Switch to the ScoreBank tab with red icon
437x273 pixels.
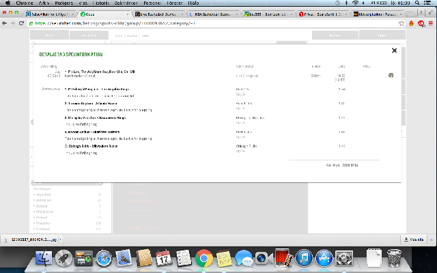(x=322, y=14)
